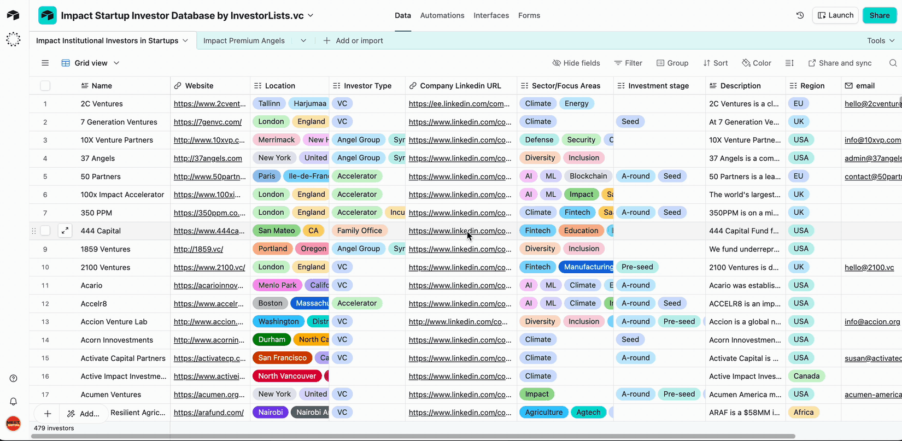Open the Color records option
Image resolution: width=902 pixels, height=441 pixels.
[757, 63]
